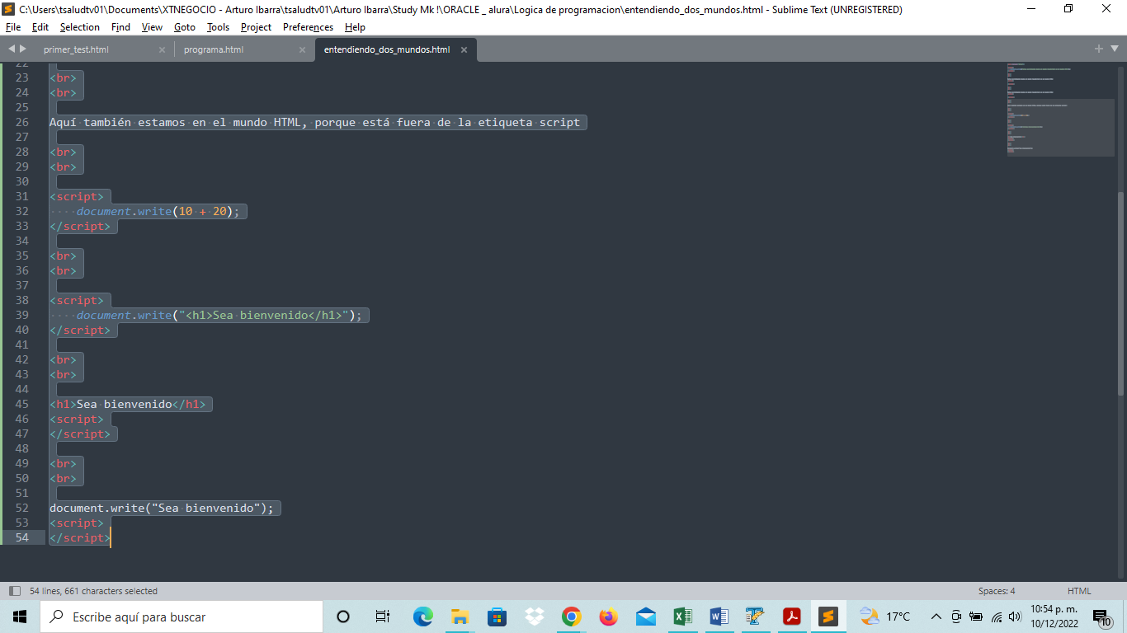Click the text 'Aquí también estamos' on line 26
The image size is (1127, 633).
coord(118,122)
